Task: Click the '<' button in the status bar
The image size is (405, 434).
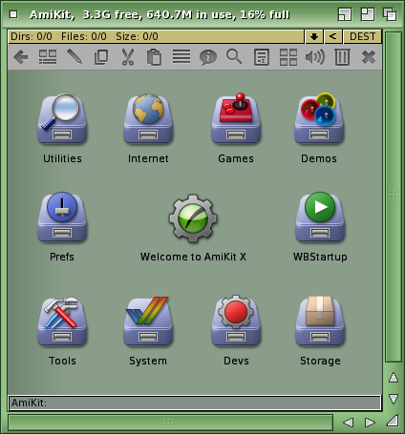Action: tap(333, 36)
